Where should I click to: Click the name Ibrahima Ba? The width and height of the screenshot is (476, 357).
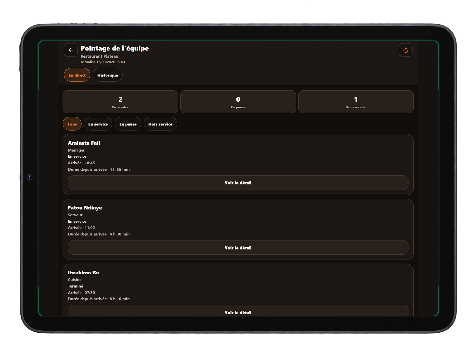tap(83, 273)
